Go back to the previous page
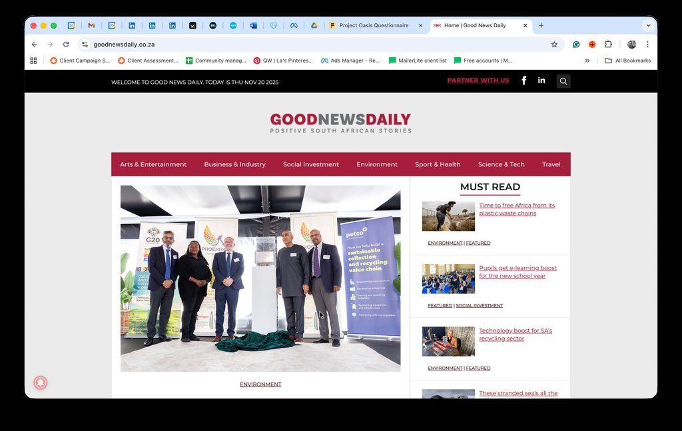 35,45
